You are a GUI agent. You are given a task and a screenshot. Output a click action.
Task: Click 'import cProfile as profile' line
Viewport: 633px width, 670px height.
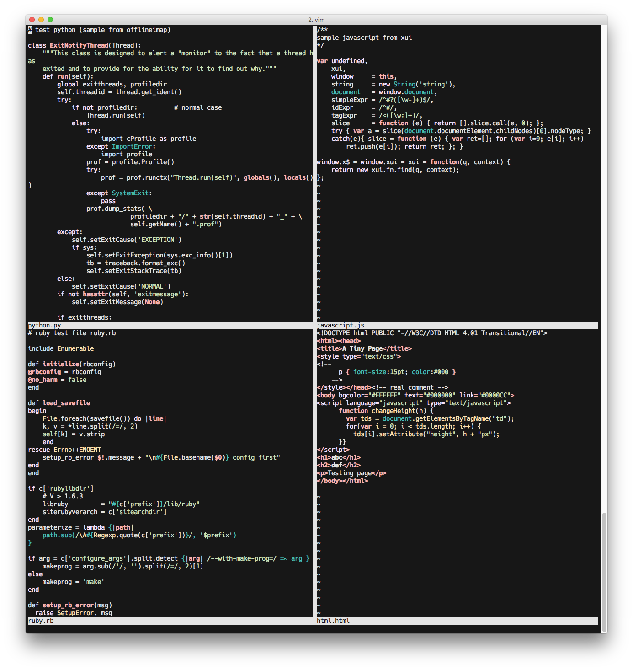pyautogui.click(x=149, y=139)
